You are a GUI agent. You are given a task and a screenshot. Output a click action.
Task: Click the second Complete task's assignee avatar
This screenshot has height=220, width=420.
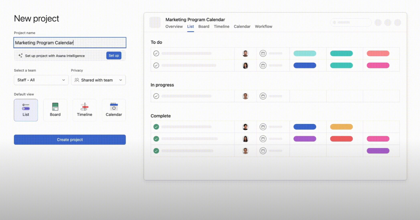(245, 139)
